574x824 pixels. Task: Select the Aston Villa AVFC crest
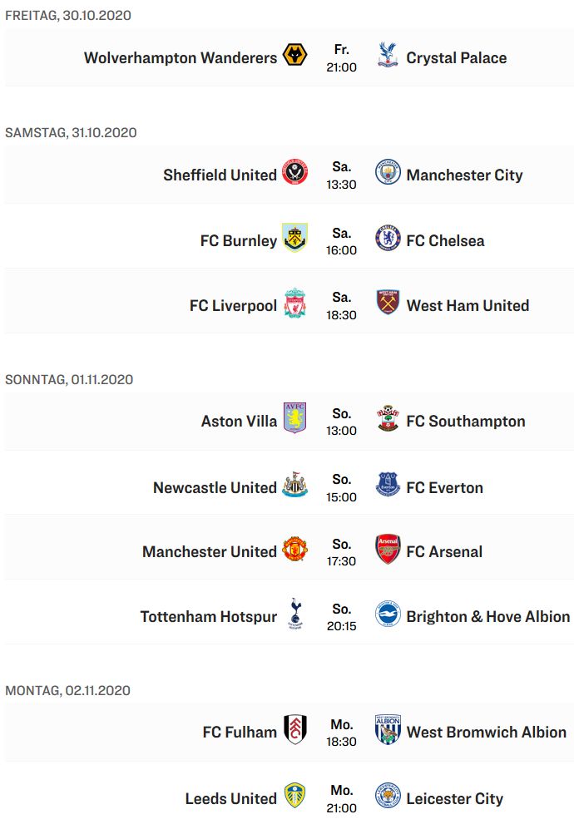coord(294,417)
